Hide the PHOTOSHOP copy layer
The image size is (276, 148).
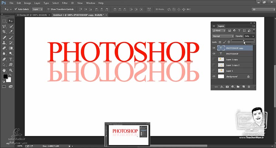[214, 48]
